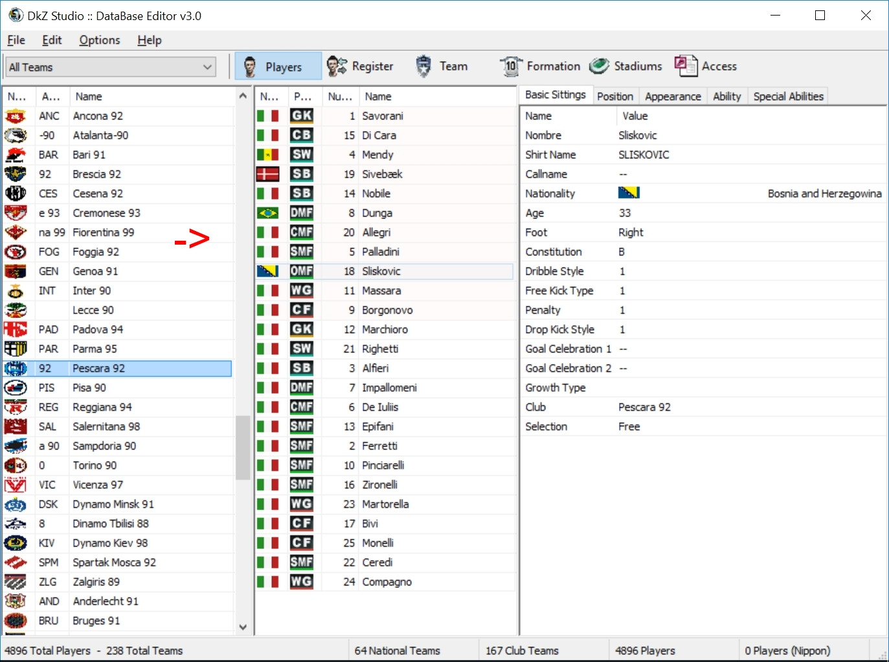The image size is (889, 662).
Task: Click the Pescara 92 team crest
Action: coord(16,368)
